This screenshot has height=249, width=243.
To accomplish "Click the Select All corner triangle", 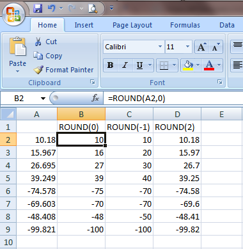I will coord(8,114).
